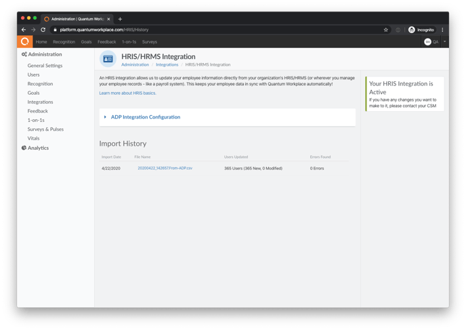
Task: Bookmark page with the star icon
Action: [386, 30]
